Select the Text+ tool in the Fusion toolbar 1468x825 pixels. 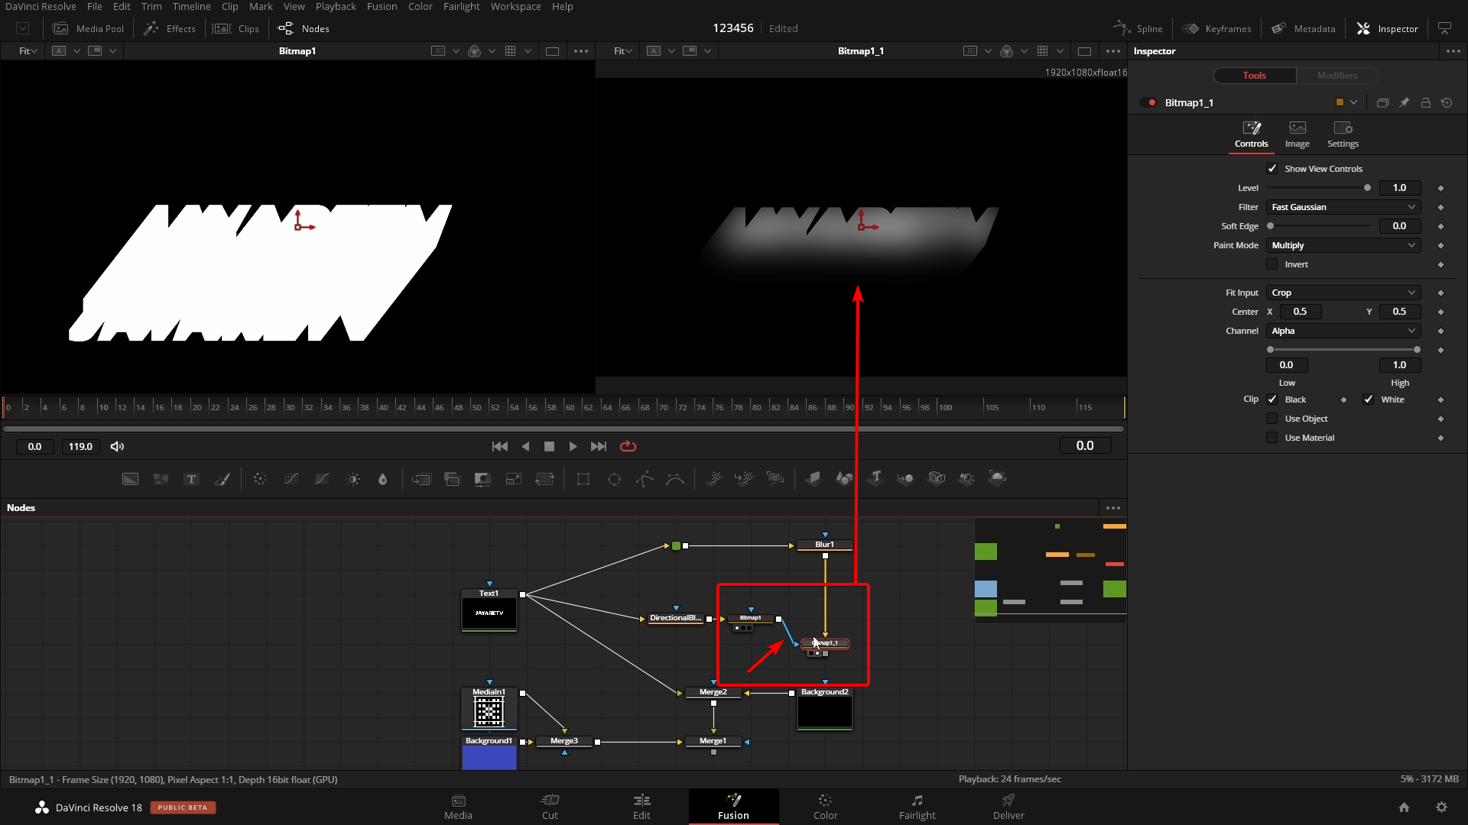tap(190, 479)
